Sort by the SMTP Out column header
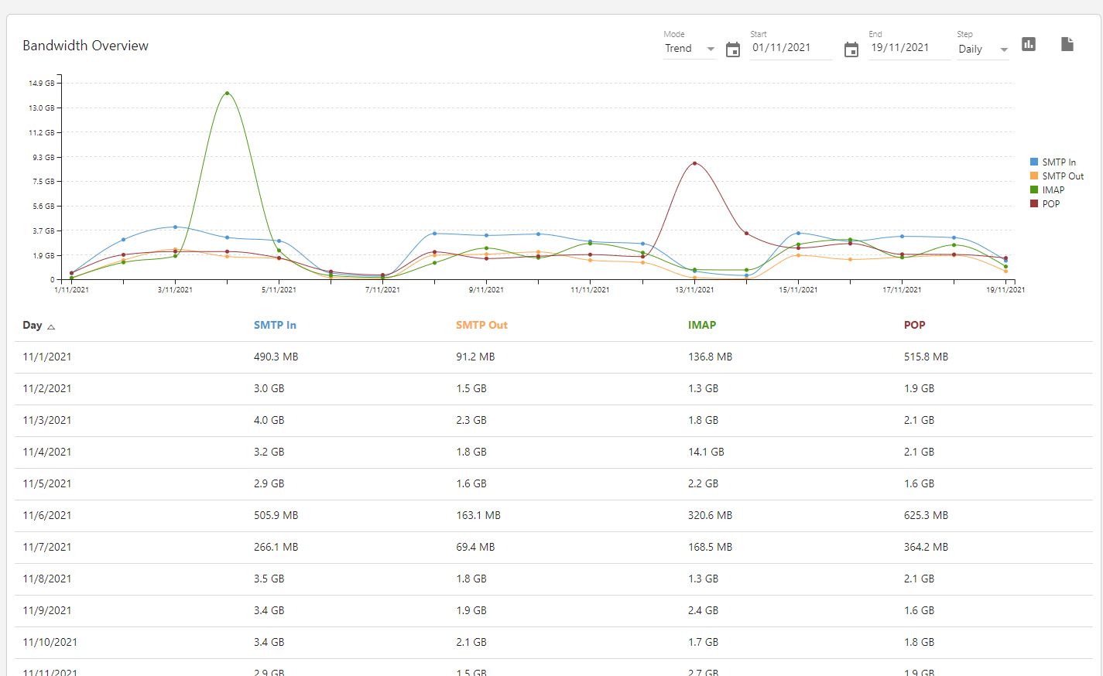This screenshot has width=1103, height=676. pos(481,325)
